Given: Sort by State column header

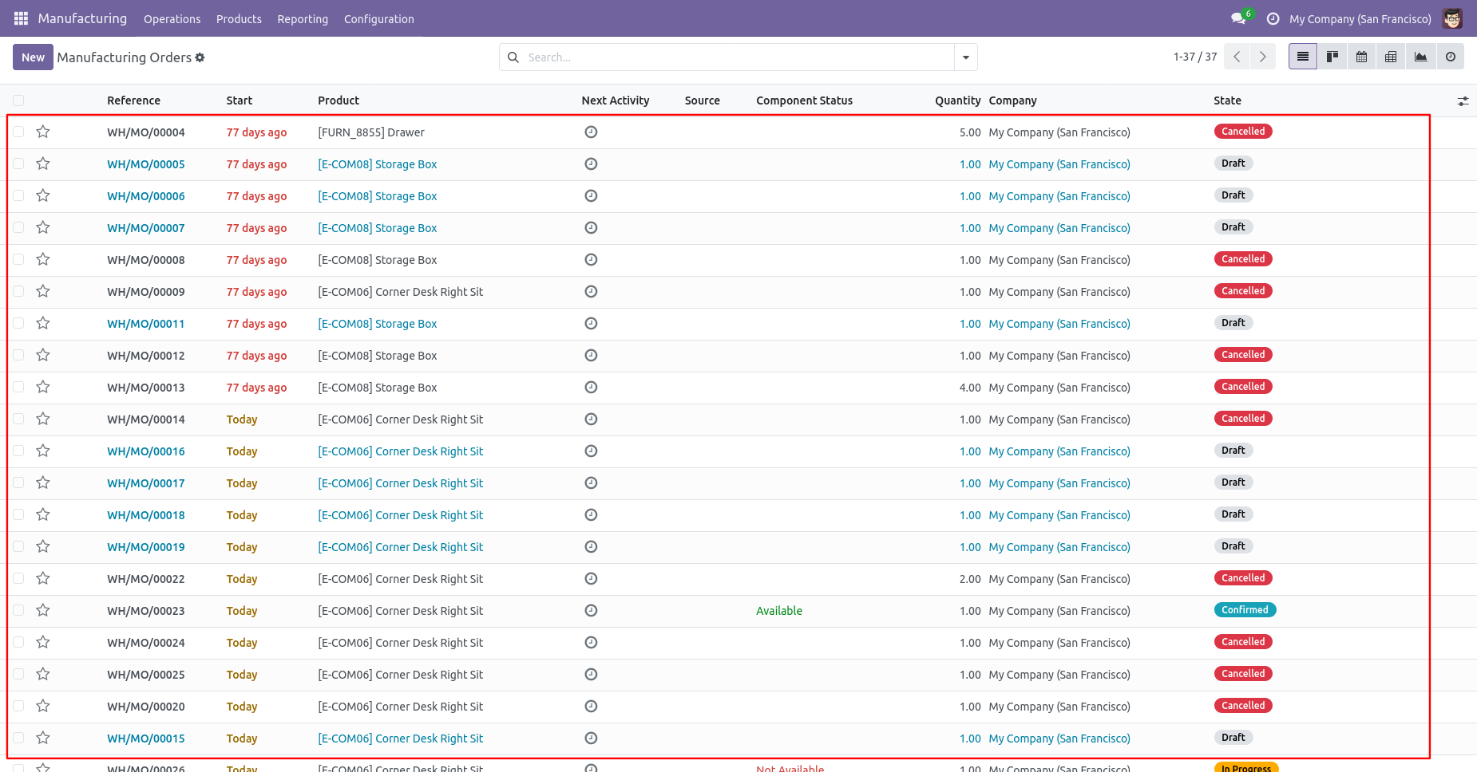Looking at the screenshot, I should pos(1227,100).
